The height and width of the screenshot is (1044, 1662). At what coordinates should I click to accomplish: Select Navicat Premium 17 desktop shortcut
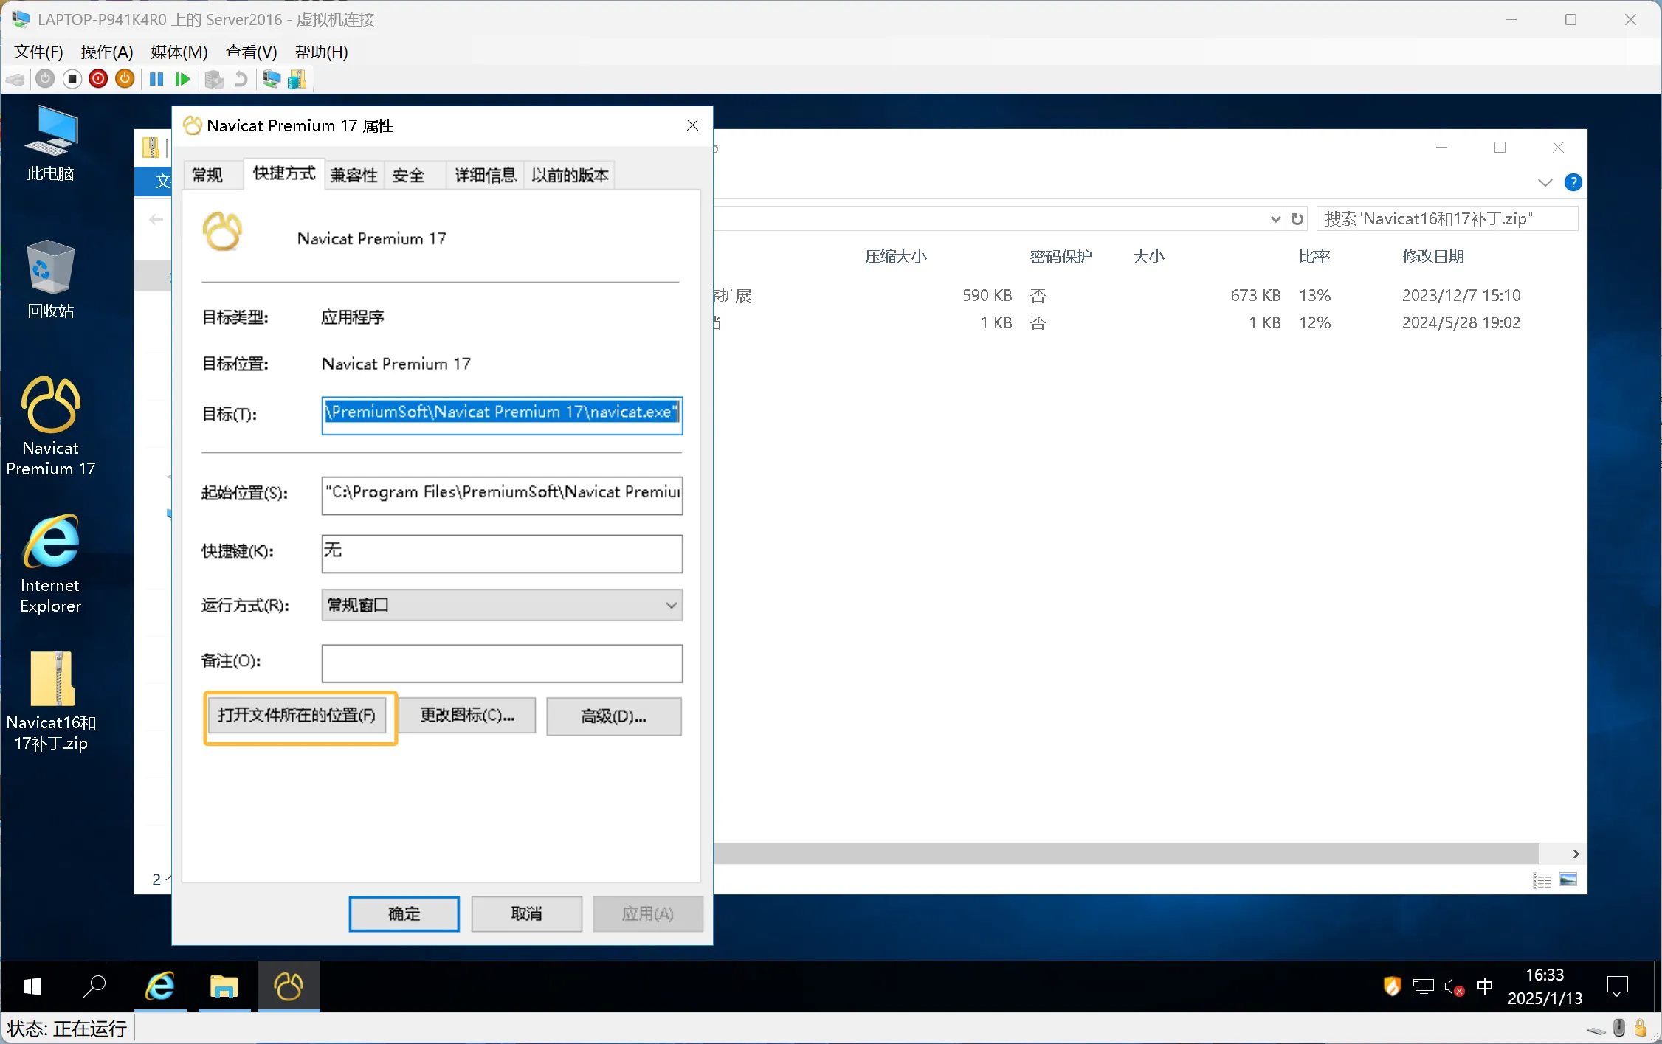[50, 426]
